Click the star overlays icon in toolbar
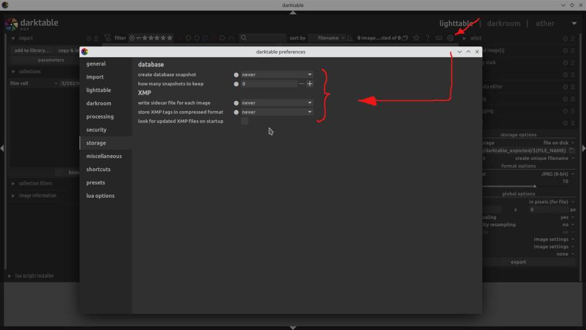Screen dimensions: 586x330 point(416,38)
